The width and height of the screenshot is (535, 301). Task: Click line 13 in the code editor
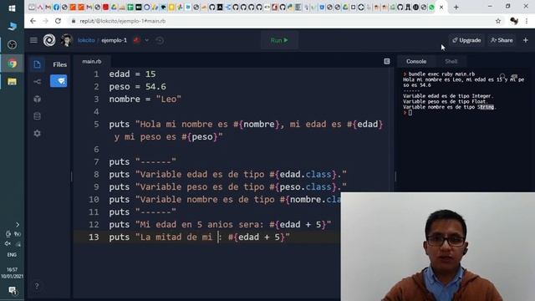206,237
